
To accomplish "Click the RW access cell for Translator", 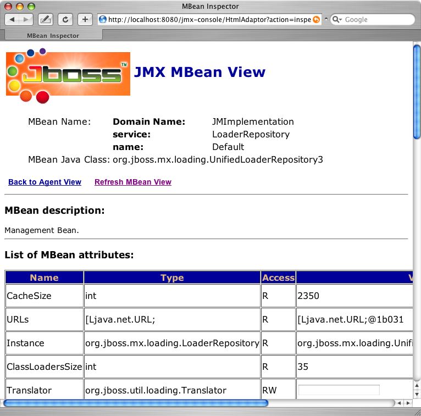I will (278, 390).
